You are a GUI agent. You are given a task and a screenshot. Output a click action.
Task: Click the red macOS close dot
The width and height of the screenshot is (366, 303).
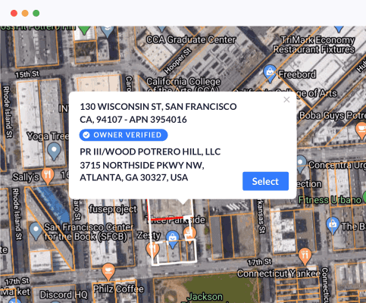(14, 13)
